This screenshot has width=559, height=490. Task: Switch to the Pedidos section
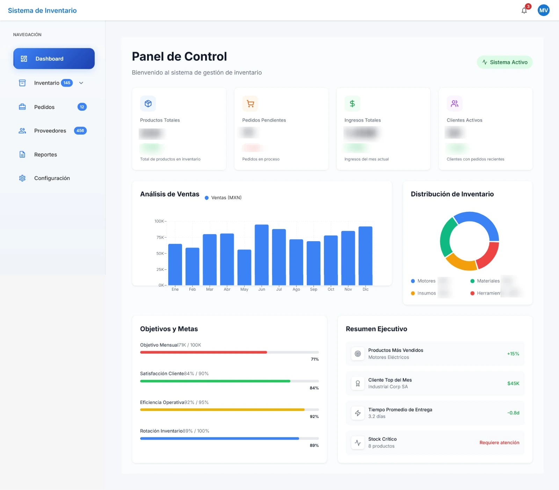pyautogui.click(x=44, y=107)
